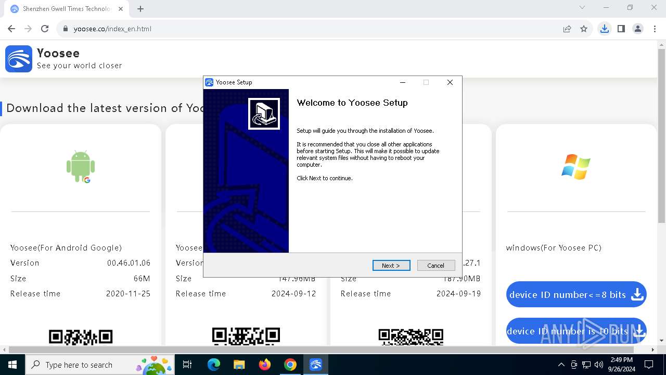Open File Explorer from taskbar
Image resolution: width=666 pixels, height=375 pixels.
tap(239, 365)
